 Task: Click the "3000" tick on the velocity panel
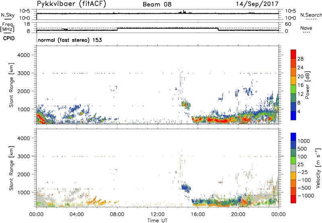tap(24, 156)
